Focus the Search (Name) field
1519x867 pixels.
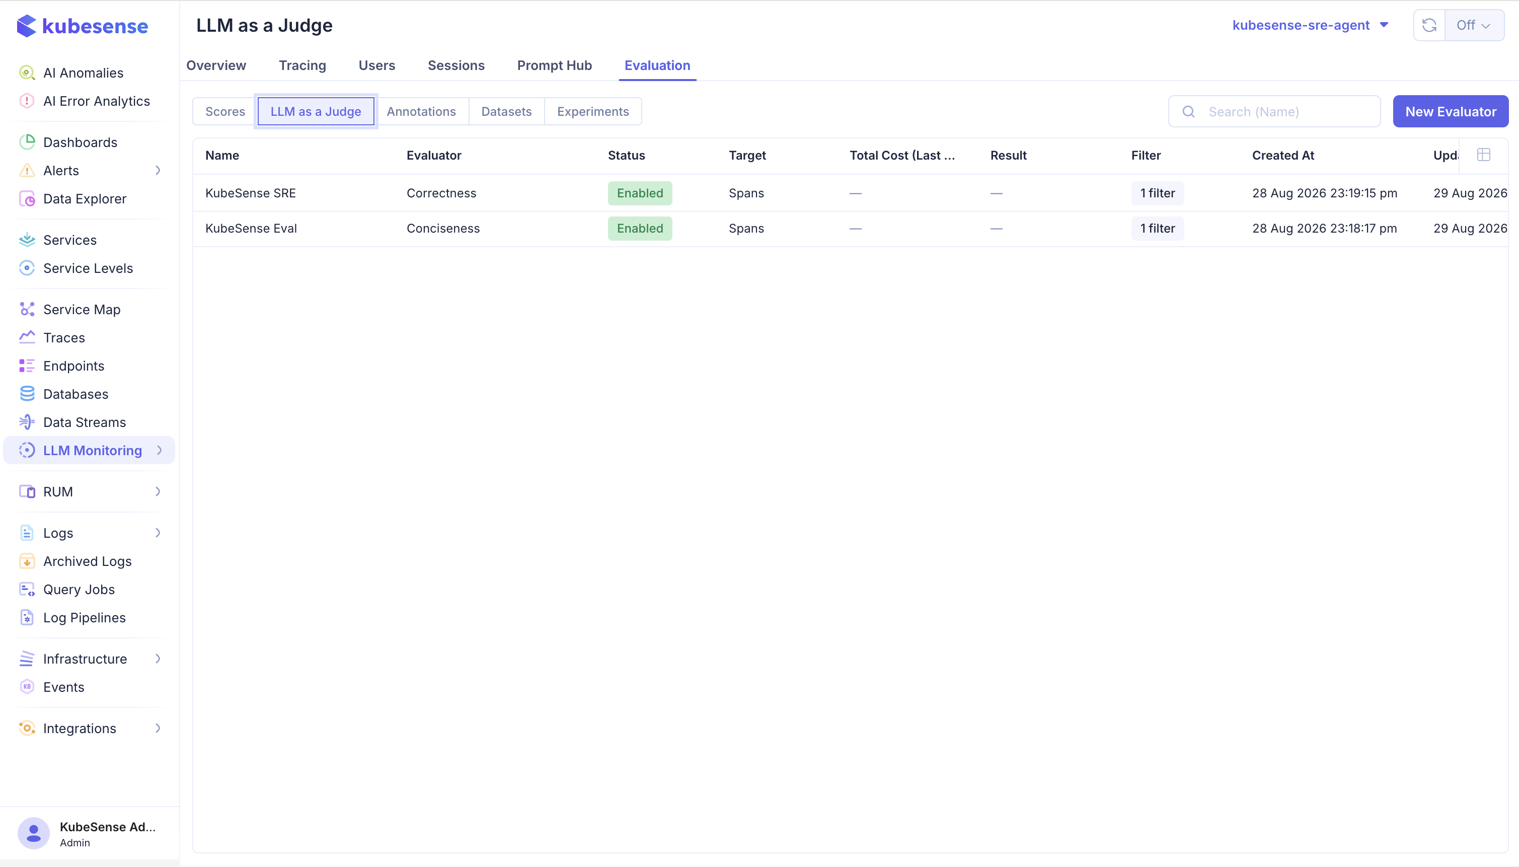coord(1274,111)
